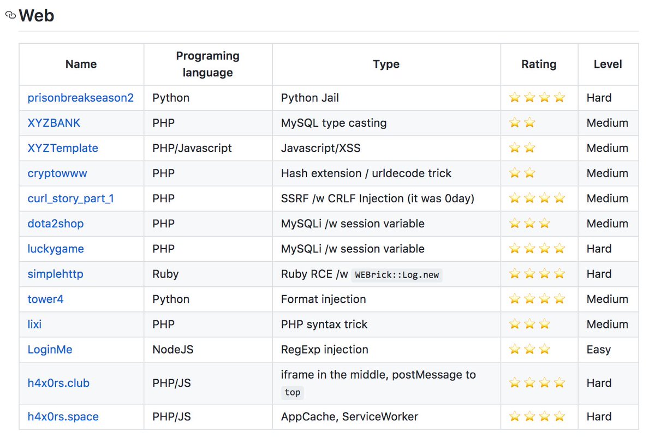The image size is (655, 441).
Task: Click the three-star rating for LoginMe
Action: tap(529, 349)
